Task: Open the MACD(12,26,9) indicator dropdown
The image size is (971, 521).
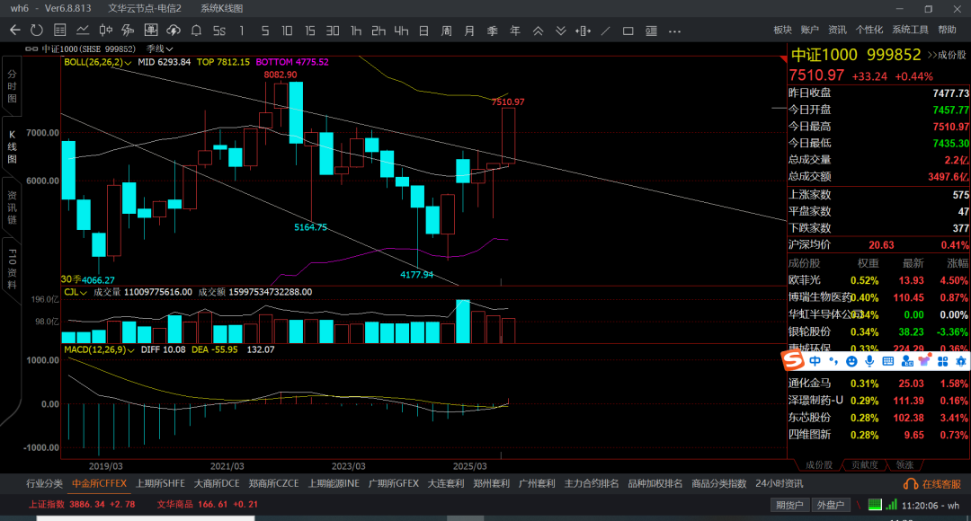Action: [99, 349]
